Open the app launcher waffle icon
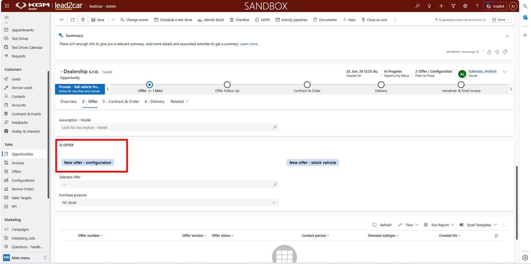Viewport: 531px width, 264px height. pos(7,6)
